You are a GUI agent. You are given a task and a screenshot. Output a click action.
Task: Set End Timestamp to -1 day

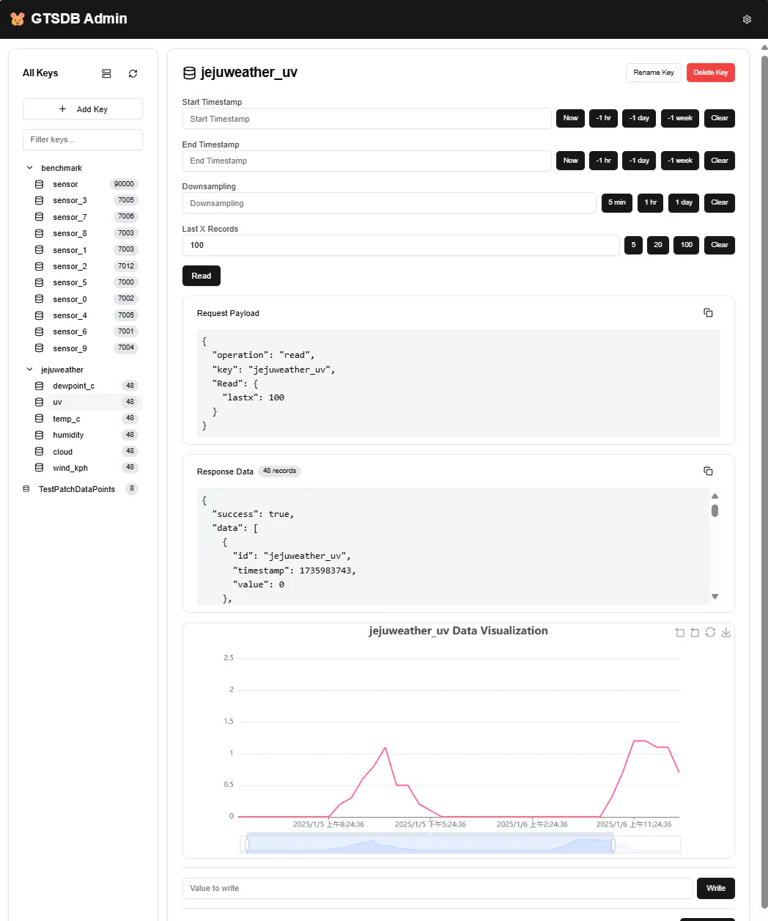point(639,161)
